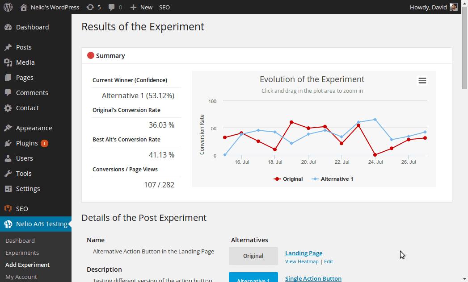The image size is (468, 282).
Task: Click the Original alternative button
Action: [x=253, y=256]
